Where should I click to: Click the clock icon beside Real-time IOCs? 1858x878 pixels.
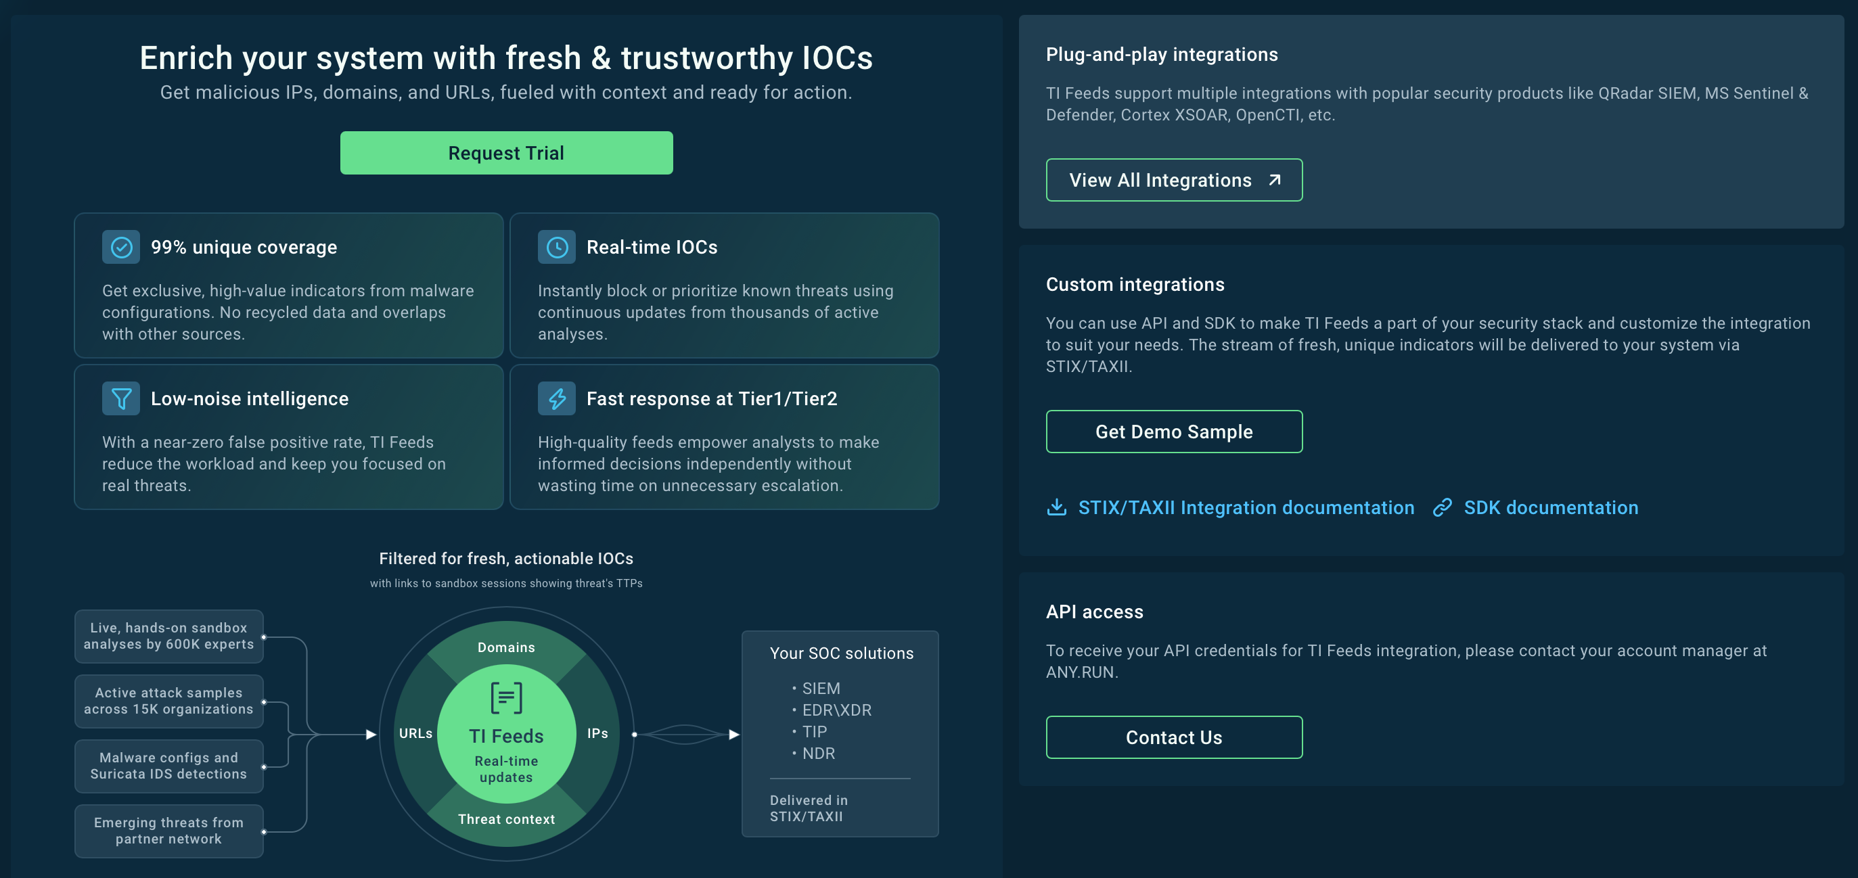tap(556, 248)
